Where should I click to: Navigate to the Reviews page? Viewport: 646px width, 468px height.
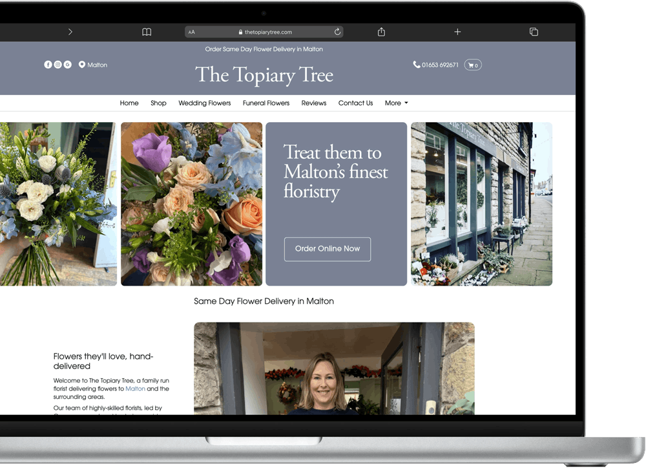coord(313,103)
